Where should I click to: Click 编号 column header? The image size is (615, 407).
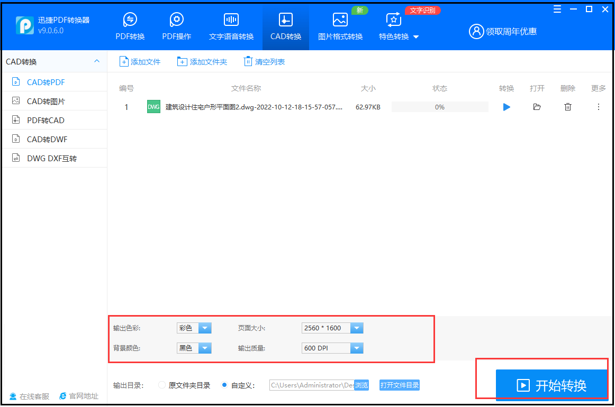point(126,88)
